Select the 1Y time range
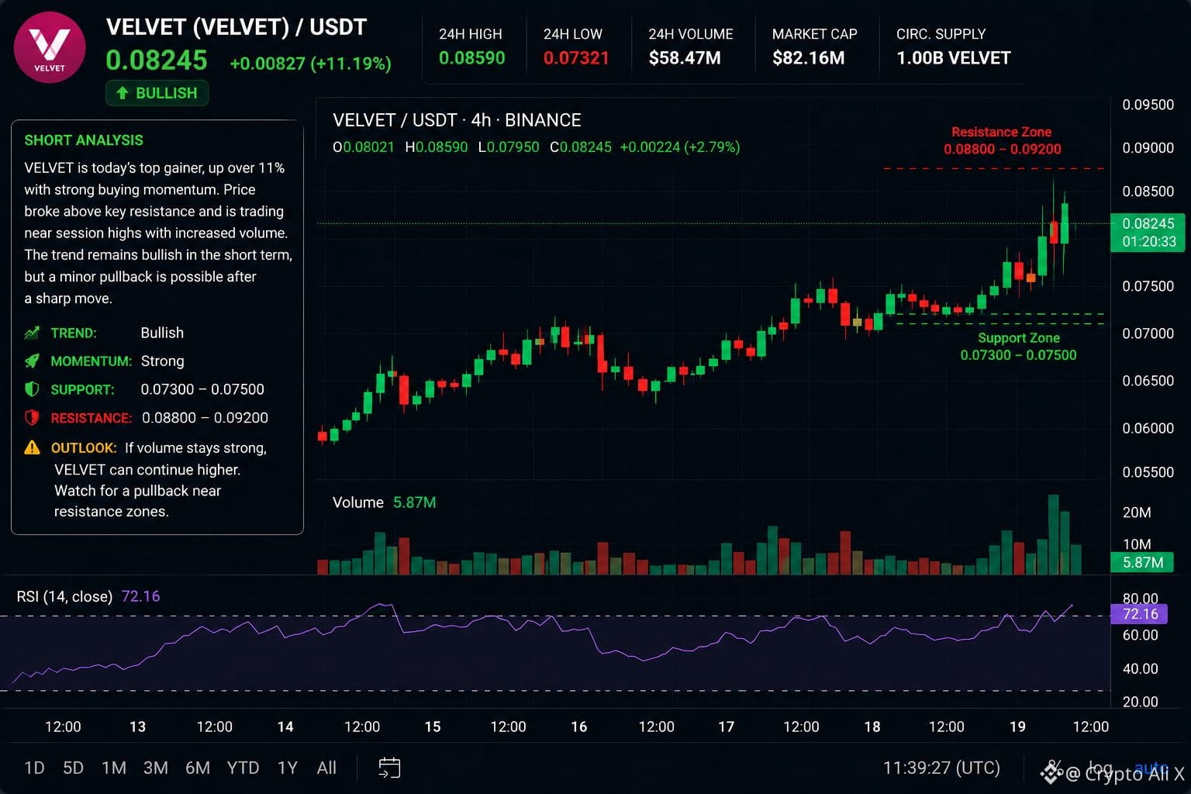The image size is (1191, 794). point(288,768)
